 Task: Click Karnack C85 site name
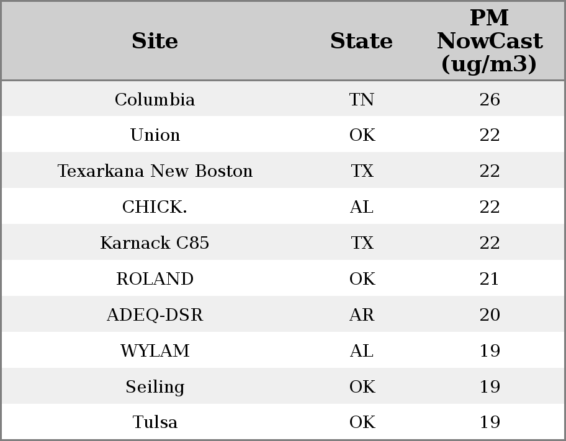[155, 243]
